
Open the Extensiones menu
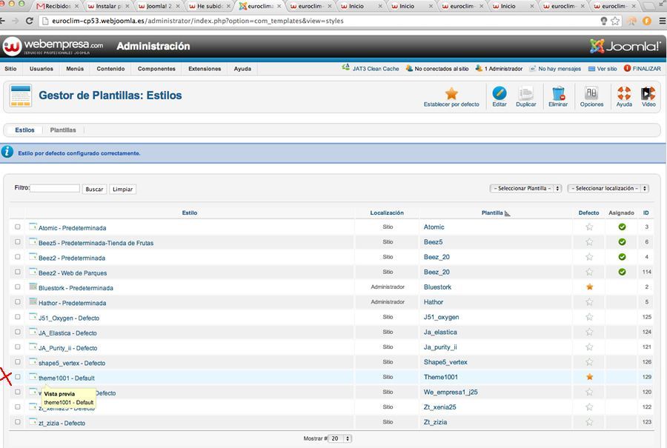(205, 69)
